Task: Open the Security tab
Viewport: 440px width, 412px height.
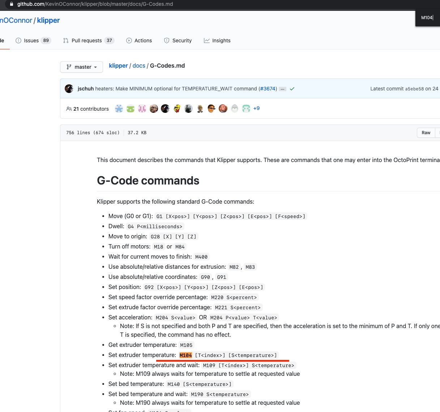Action: point(178,41)
